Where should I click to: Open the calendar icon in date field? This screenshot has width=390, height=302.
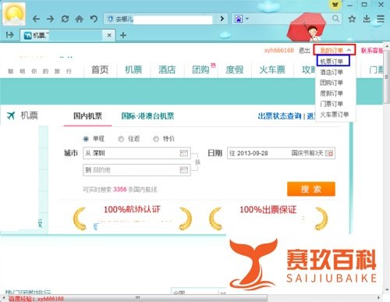[329, 153]
